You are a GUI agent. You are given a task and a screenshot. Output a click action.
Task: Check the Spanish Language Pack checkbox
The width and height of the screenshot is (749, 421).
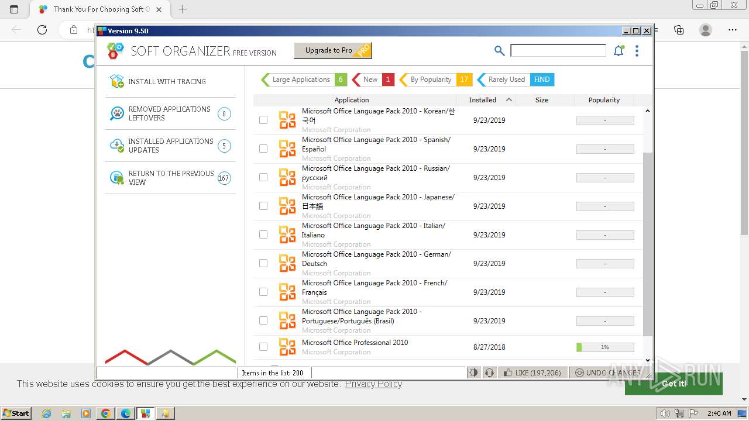point(263,149)
